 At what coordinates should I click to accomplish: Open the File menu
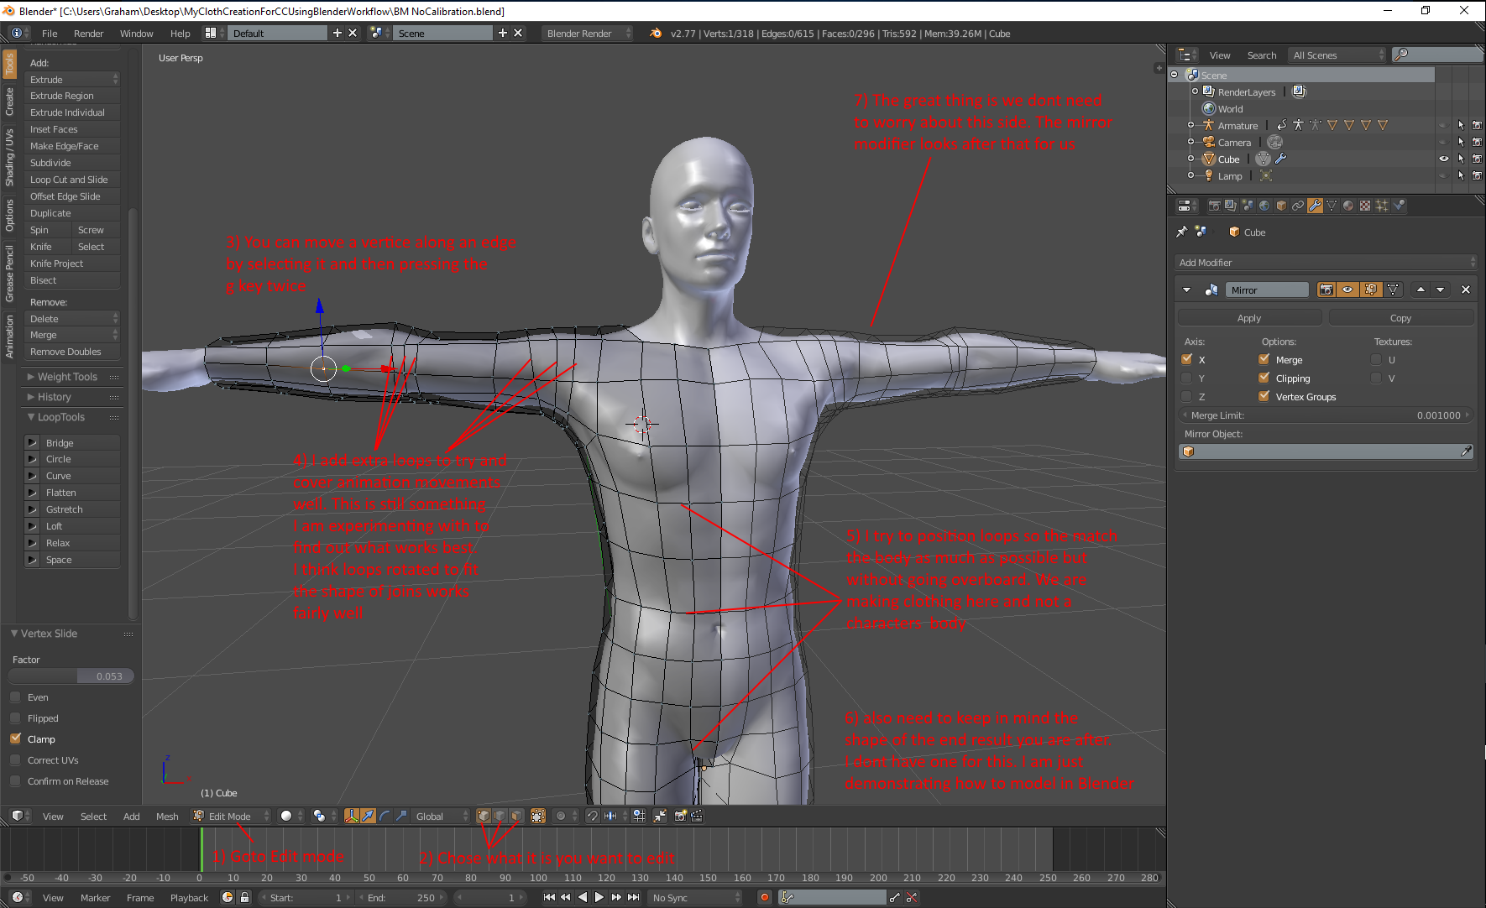pyautogui.click(x=50, y=34)
